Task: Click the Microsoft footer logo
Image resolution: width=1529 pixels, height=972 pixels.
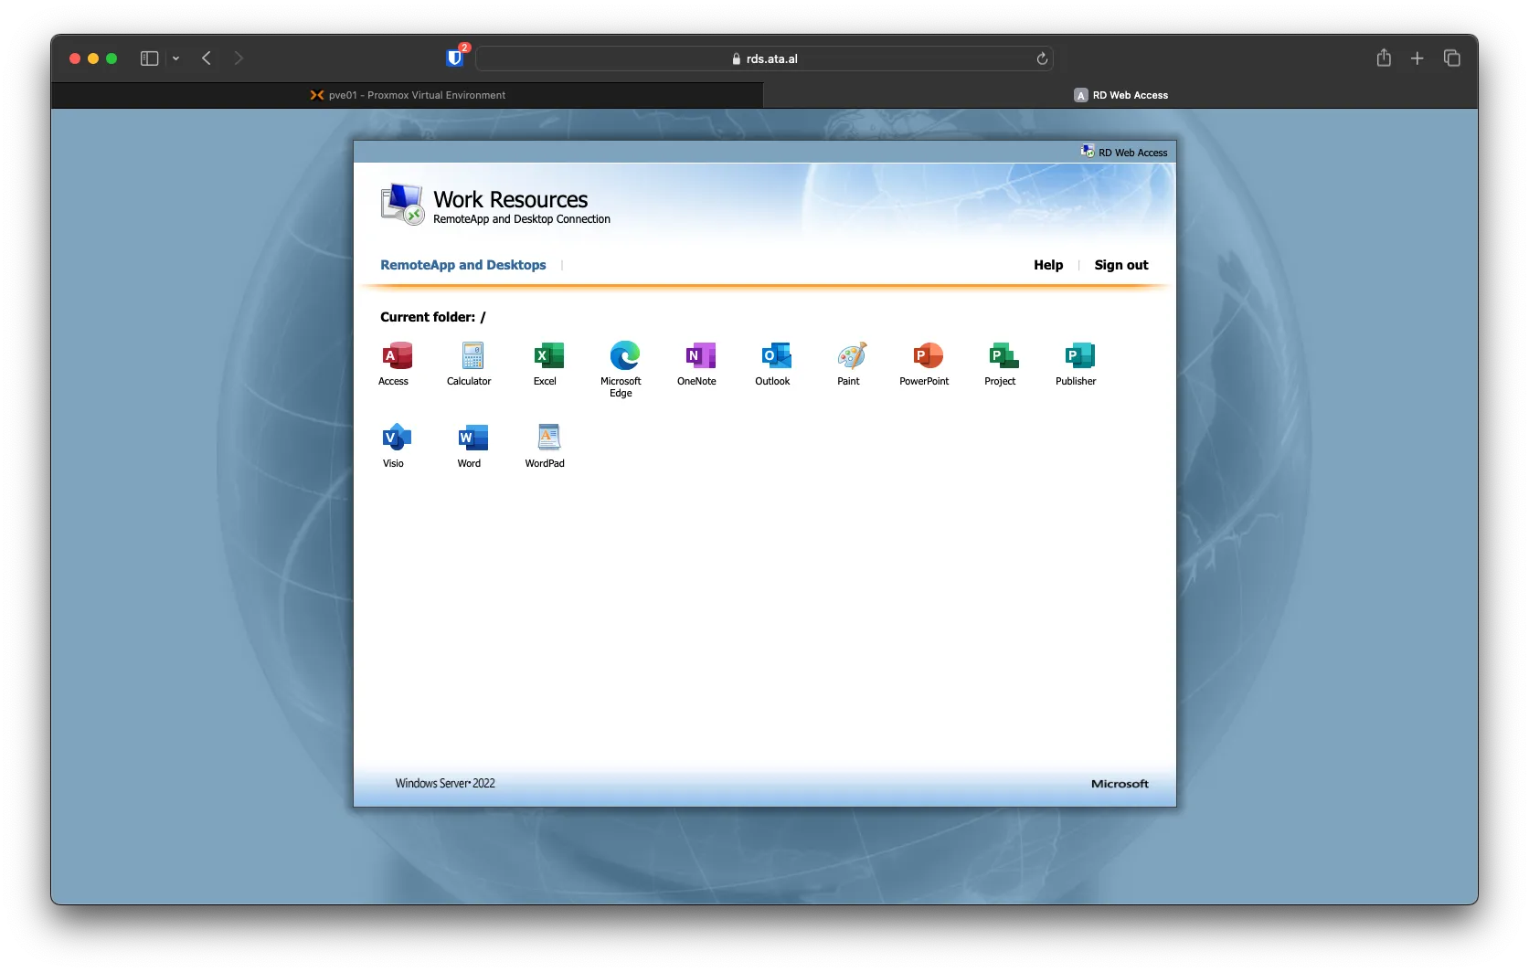Action: tap(1120, 784)
